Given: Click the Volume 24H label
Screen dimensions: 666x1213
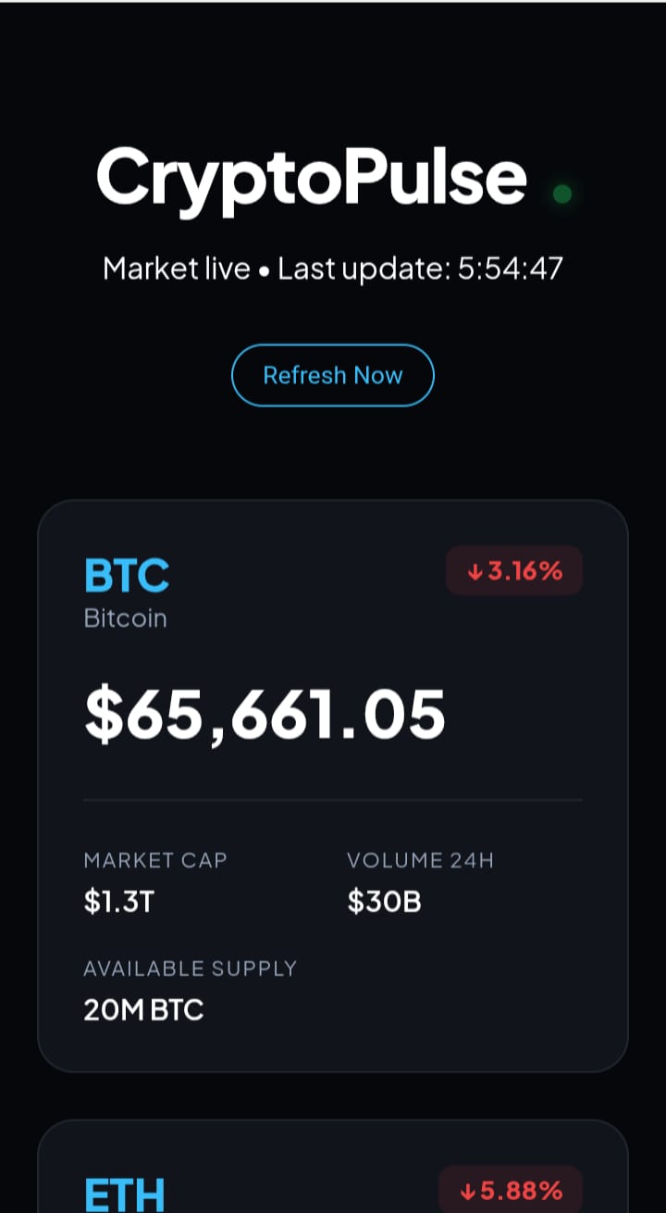Looking at the screenshot, I should (420, 860).
